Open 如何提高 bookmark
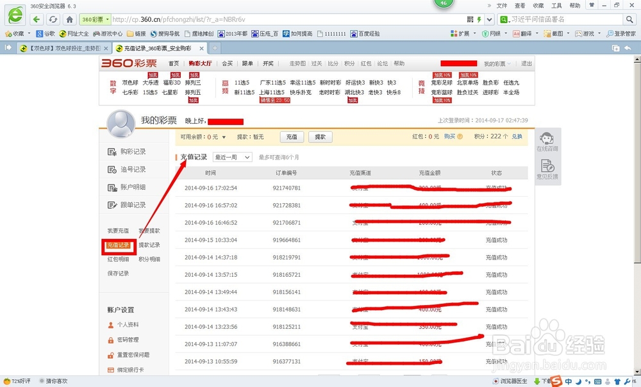Image resolution: width=641 pixels, height=387 pixels. pyautogui.click(x=297, y=33)
